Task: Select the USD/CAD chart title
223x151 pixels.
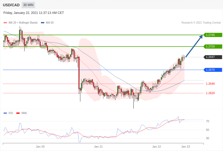Action: pyautogui.click(x=11, y=5)
